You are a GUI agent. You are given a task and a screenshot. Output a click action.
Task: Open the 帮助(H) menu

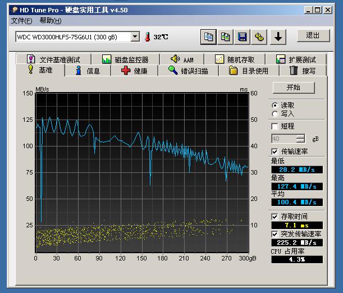(x=51, y=21)
